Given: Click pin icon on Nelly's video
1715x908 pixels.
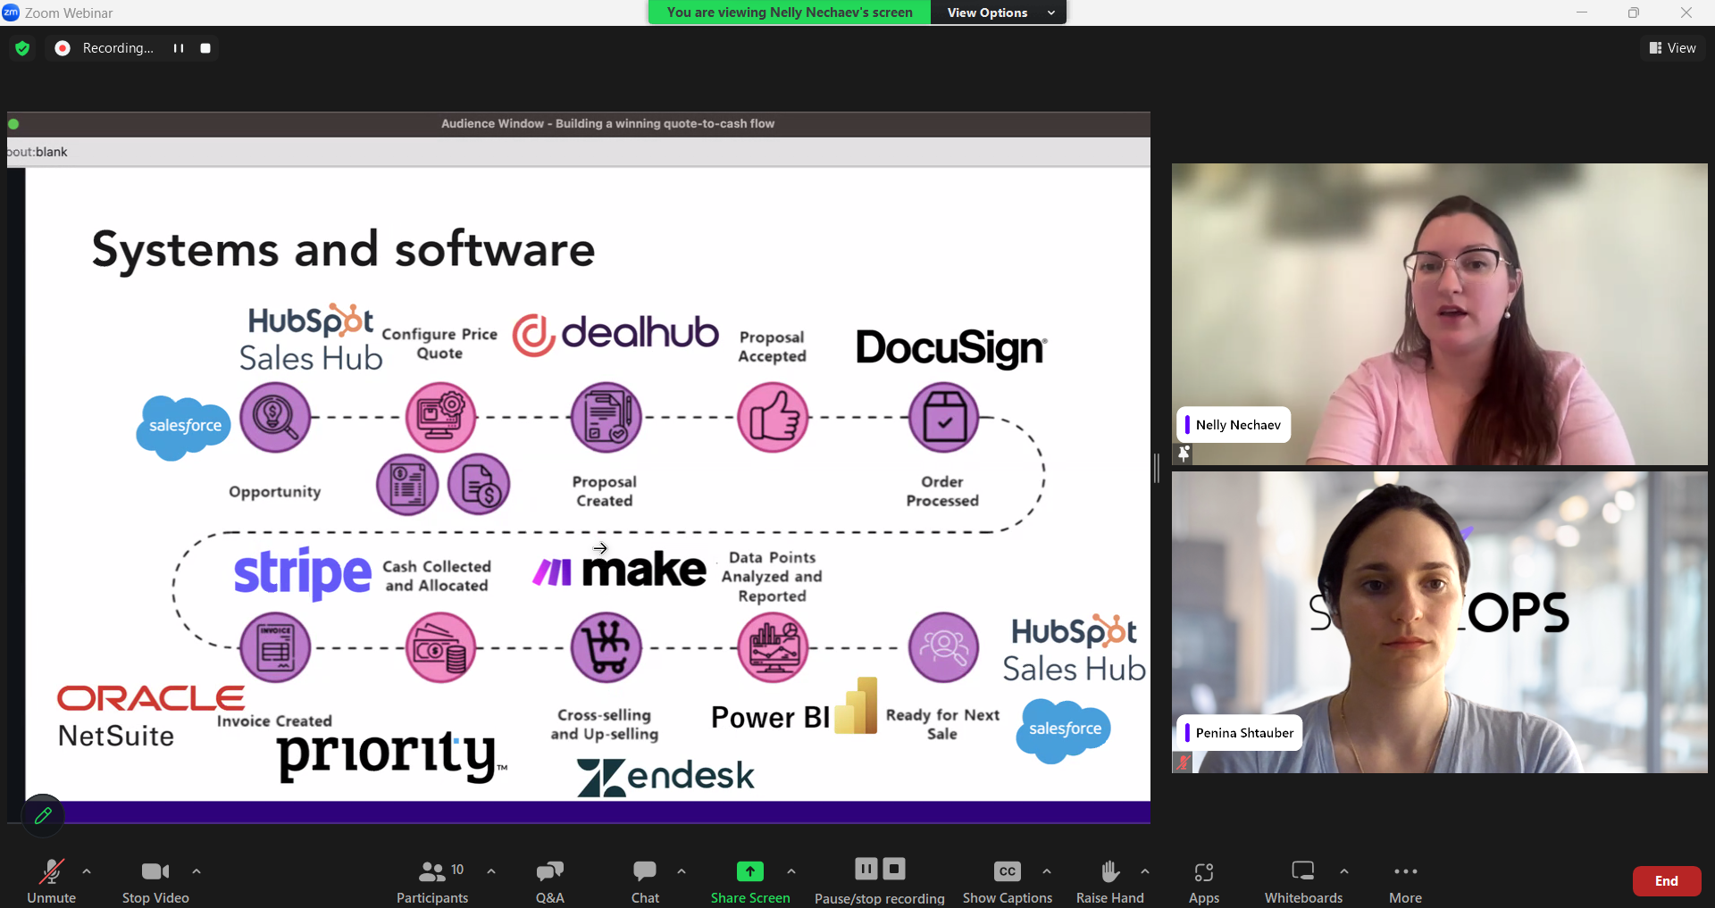Looking at the screenshot, I should click(1184, 454).
